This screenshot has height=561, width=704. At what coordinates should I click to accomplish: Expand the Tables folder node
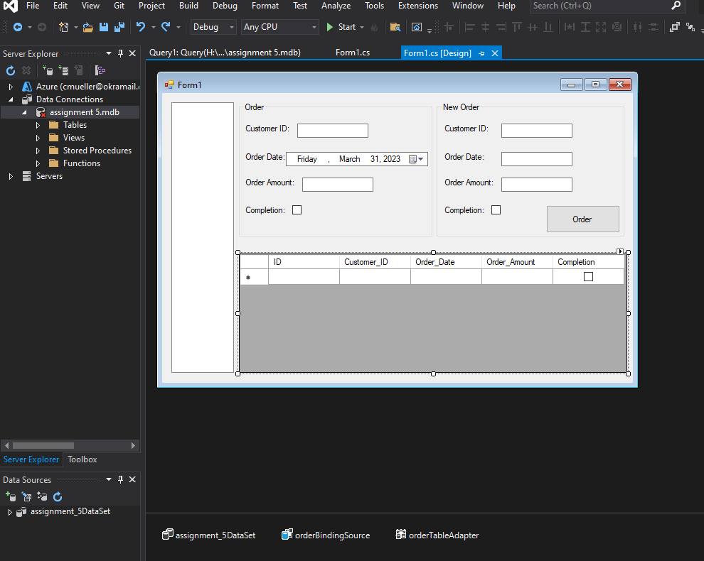38,125
